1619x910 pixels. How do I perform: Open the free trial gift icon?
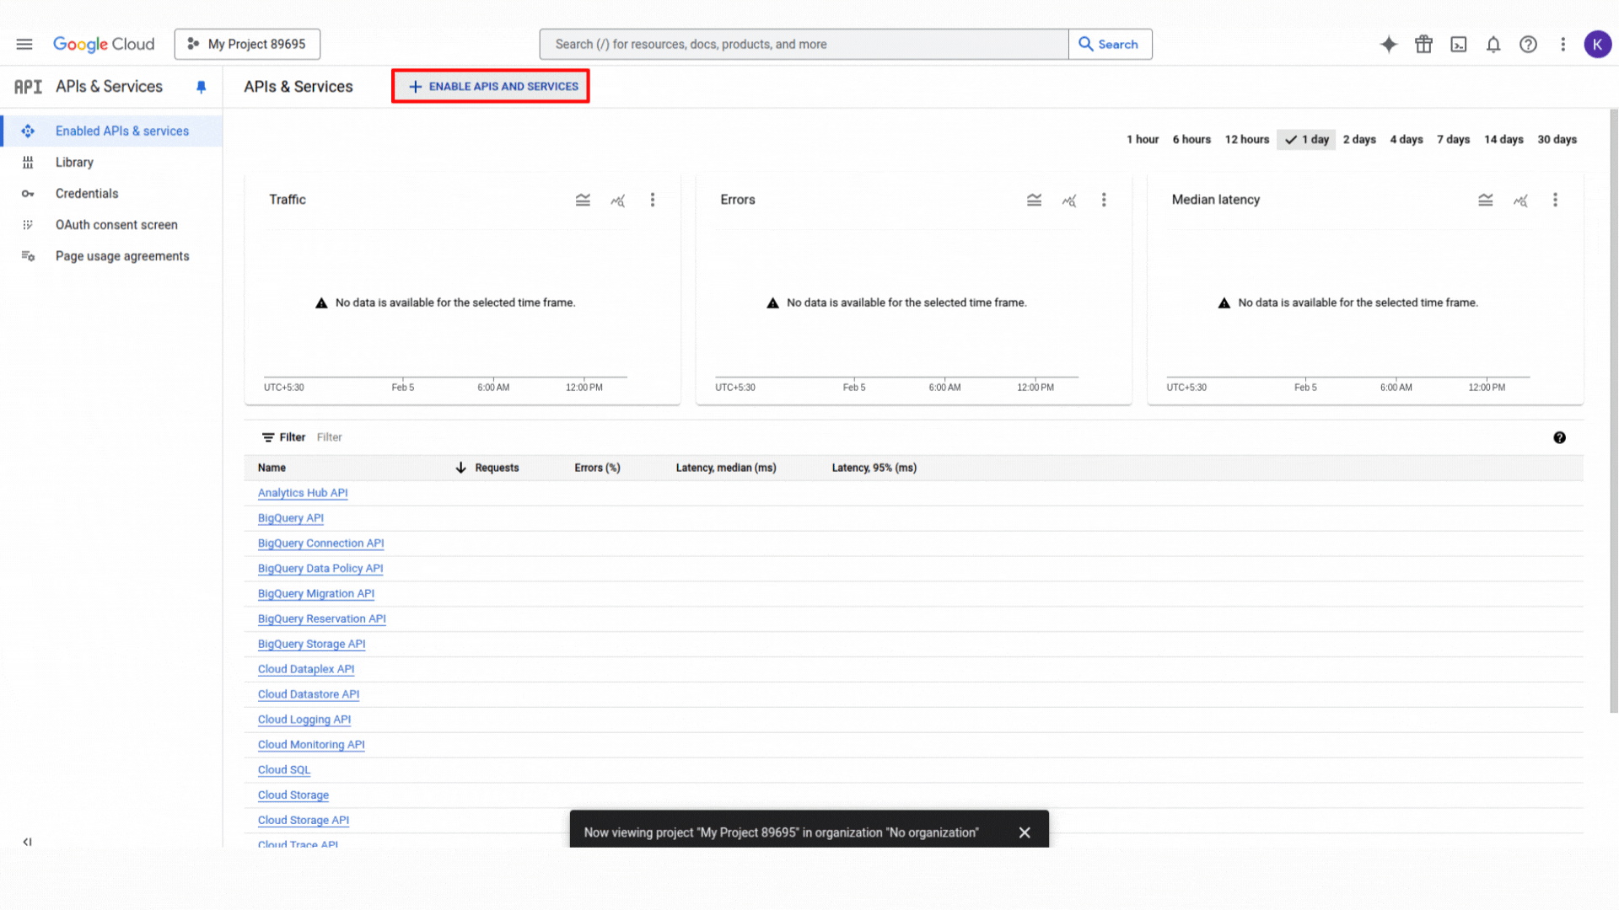tap(1423, 44)
